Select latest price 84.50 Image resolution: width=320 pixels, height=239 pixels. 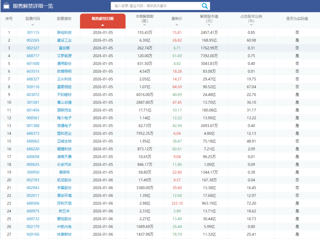click(x=177, y=87)
